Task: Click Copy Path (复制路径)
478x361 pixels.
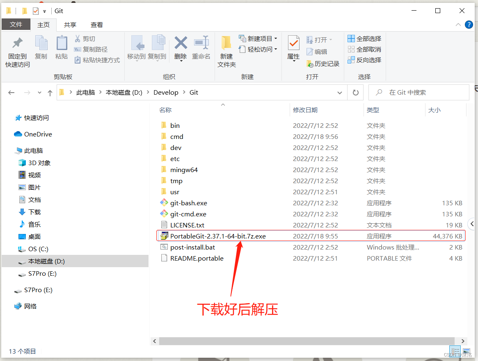Action: click(91, 49)
